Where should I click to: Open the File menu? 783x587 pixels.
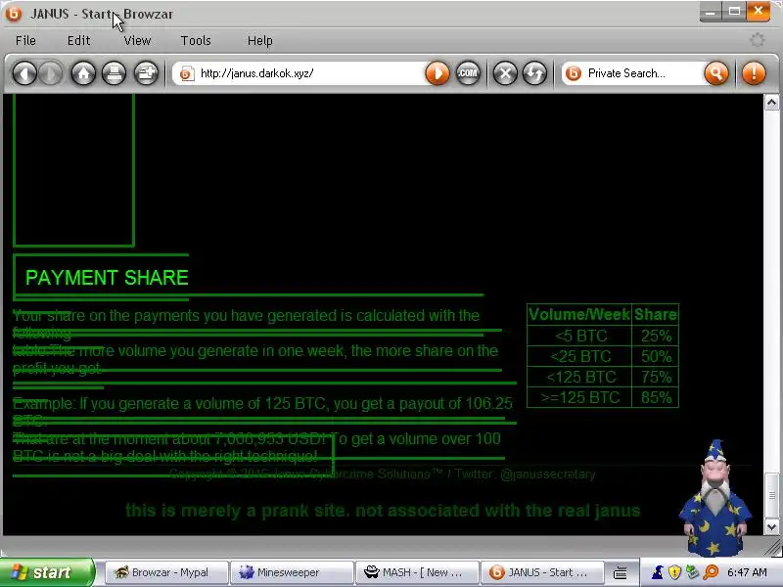coord(25,40)
